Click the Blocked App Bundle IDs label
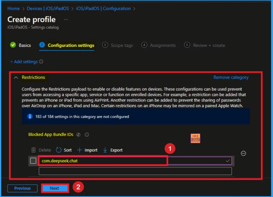Screen dimensions: 273x197 [51, 134]
